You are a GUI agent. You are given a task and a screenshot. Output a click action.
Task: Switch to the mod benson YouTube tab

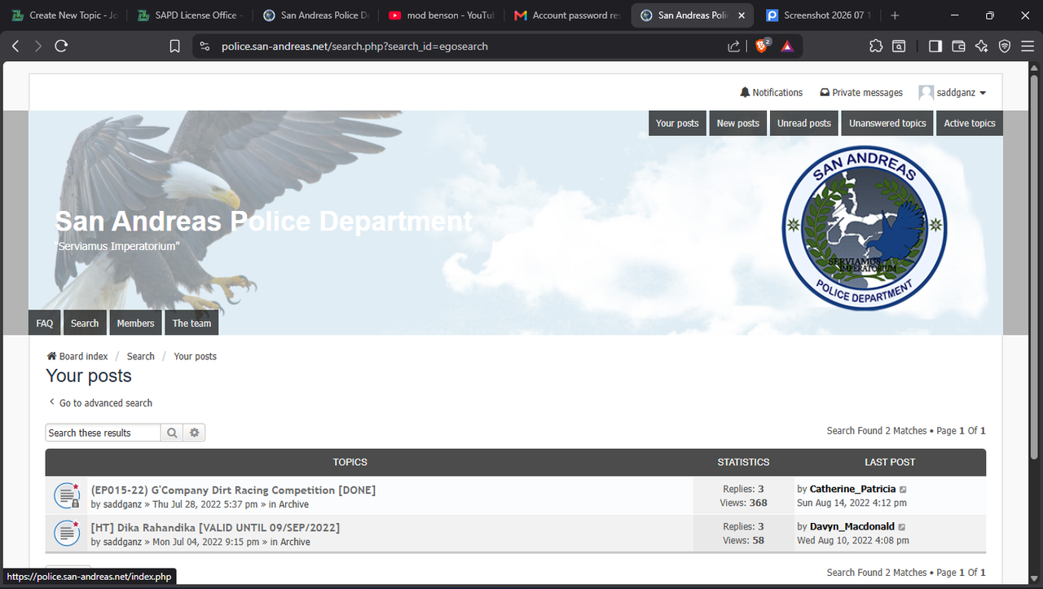pyautogui.click(x=441, y=15)
